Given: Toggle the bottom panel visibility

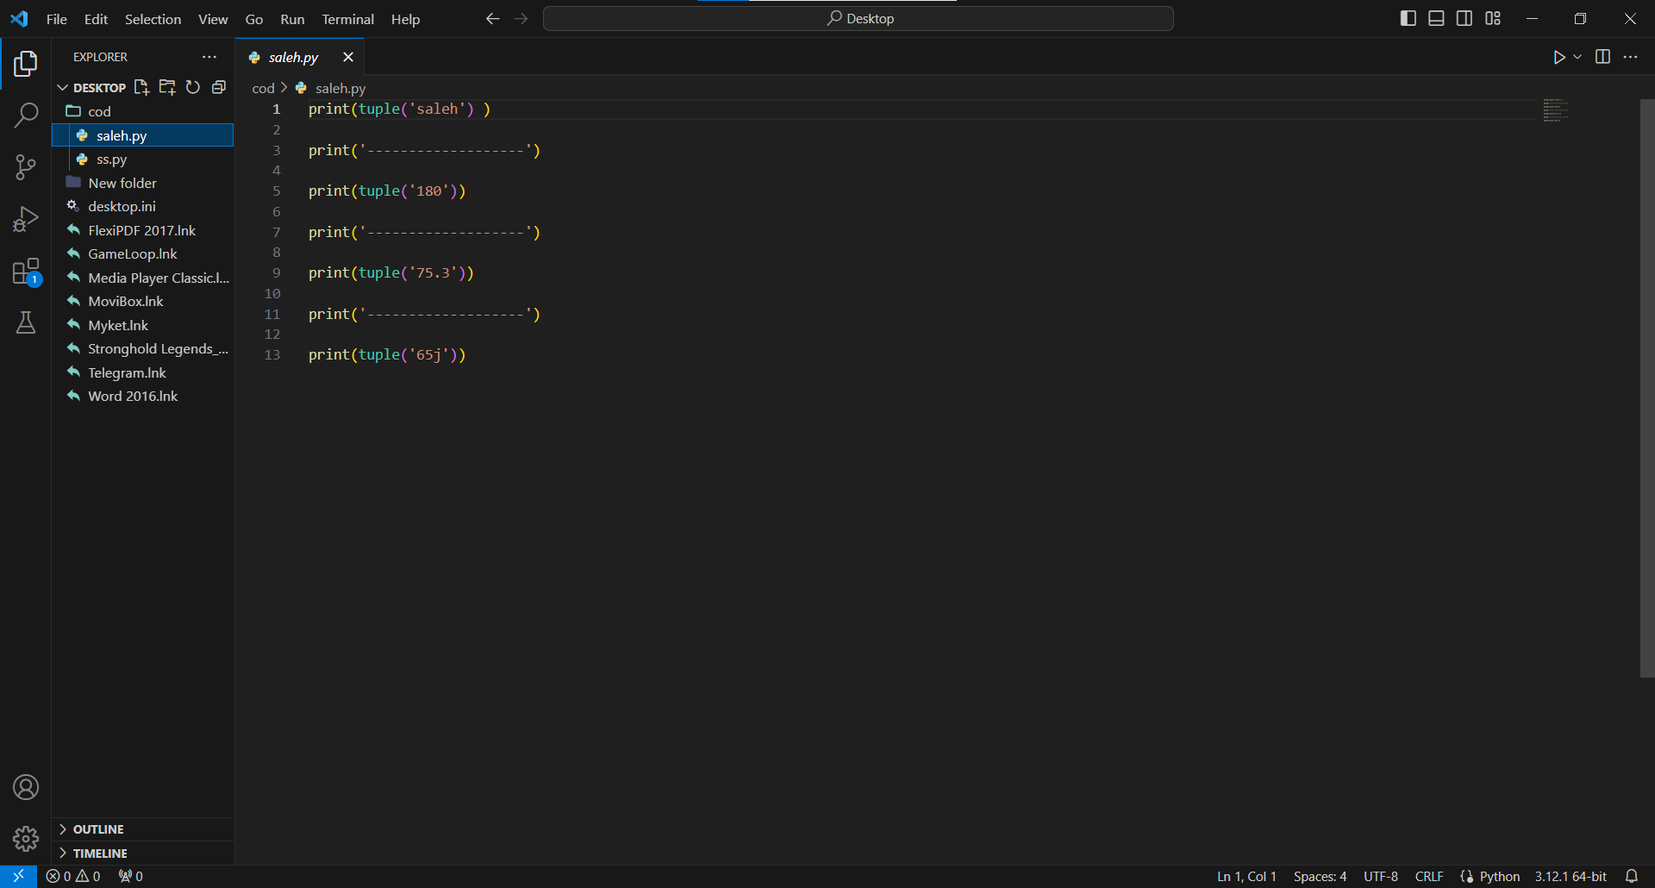Looking at the screenshot, I should click(1436, 18).
